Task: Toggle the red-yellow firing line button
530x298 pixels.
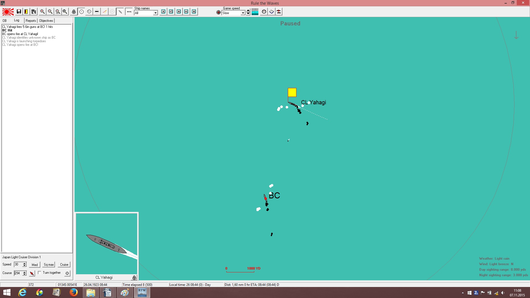Action: (x=105, y=12)
